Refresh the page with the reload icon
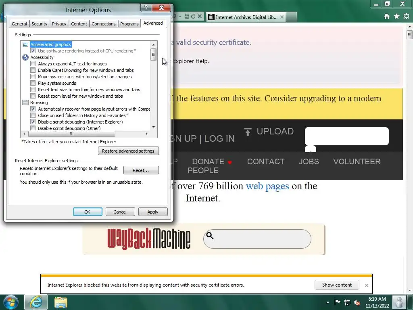Image resolution: width=413 pixels, height=310 pixels. [193, 16]
